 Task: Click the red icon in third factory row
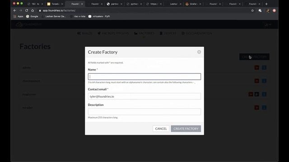[x=251, y=94]
